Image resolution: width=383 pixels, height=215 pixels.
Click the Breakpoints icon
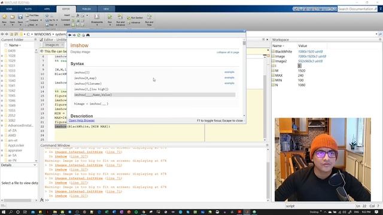(97, 17)
